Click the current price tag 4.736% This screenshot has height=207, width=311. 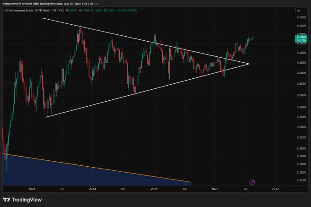tap(301, 37)
